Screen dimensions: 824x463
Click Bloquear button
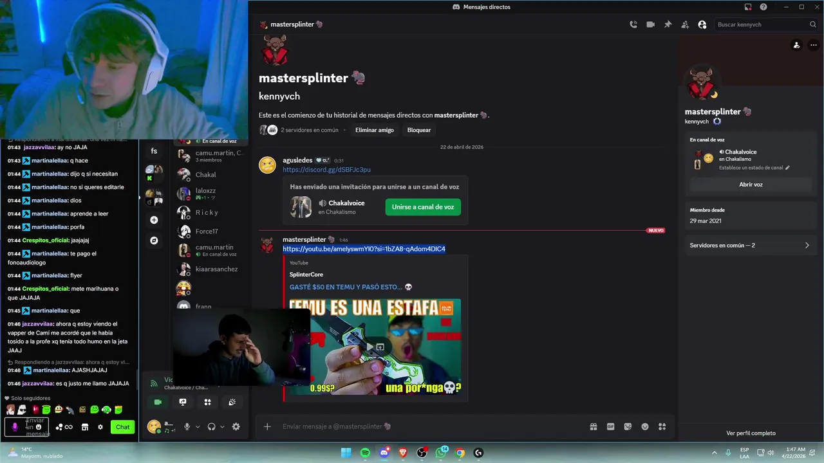pyautogui.click(x=419, y=130)
